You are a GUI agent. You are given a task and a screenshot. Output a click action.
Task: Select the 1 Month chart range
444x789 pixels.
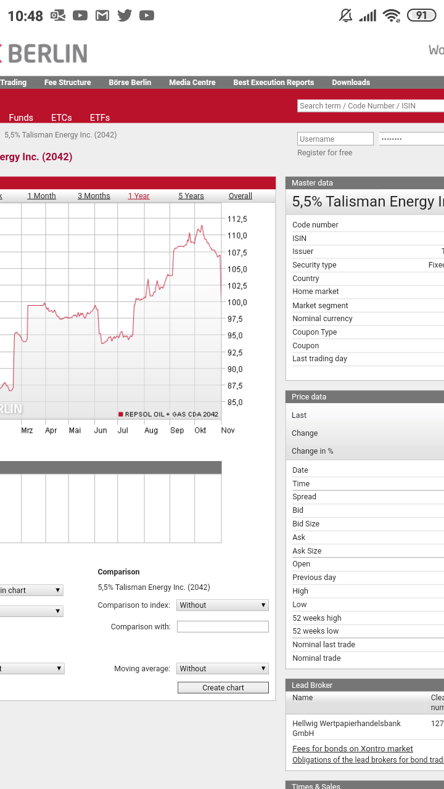(x=41, y=196)
